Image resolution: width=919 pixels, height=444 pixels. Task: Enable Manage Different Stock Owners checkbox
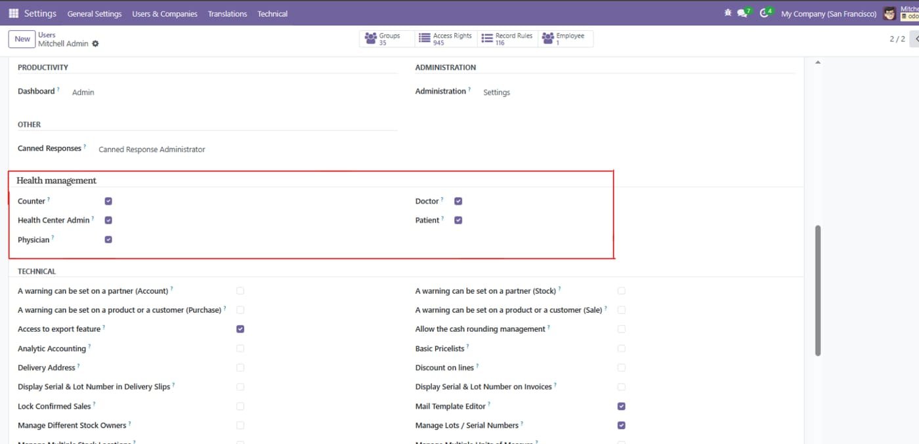click(x=240, y=425)
